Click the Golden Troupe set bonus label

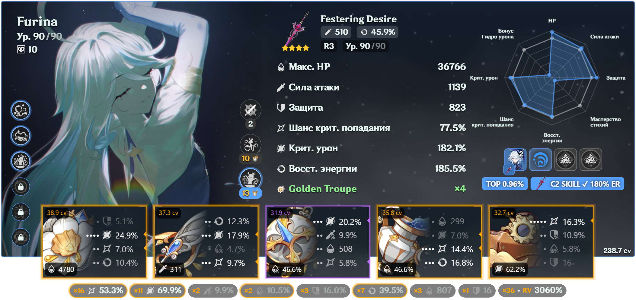coord(322,189)
